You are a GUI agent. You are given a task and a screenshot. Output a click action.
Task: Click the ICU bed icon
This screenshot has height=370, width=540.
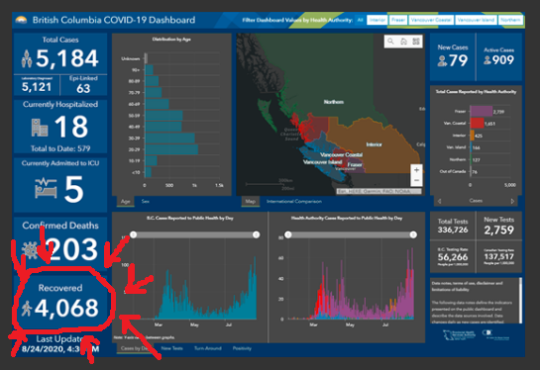[46, 188]
